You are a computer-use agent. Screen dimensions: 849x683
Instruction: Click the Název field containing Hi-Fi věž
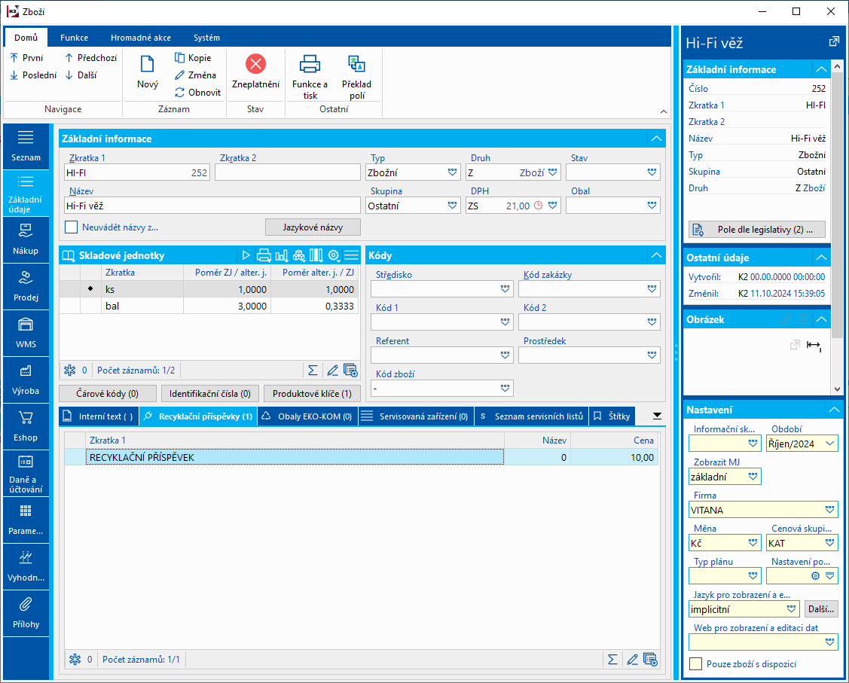tap(211, 206)
